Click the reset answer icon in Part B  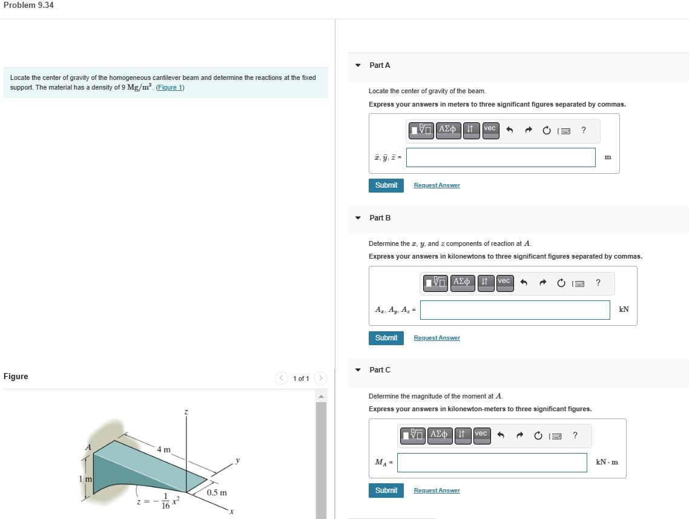pyautogui.click(x=560, y=282)
